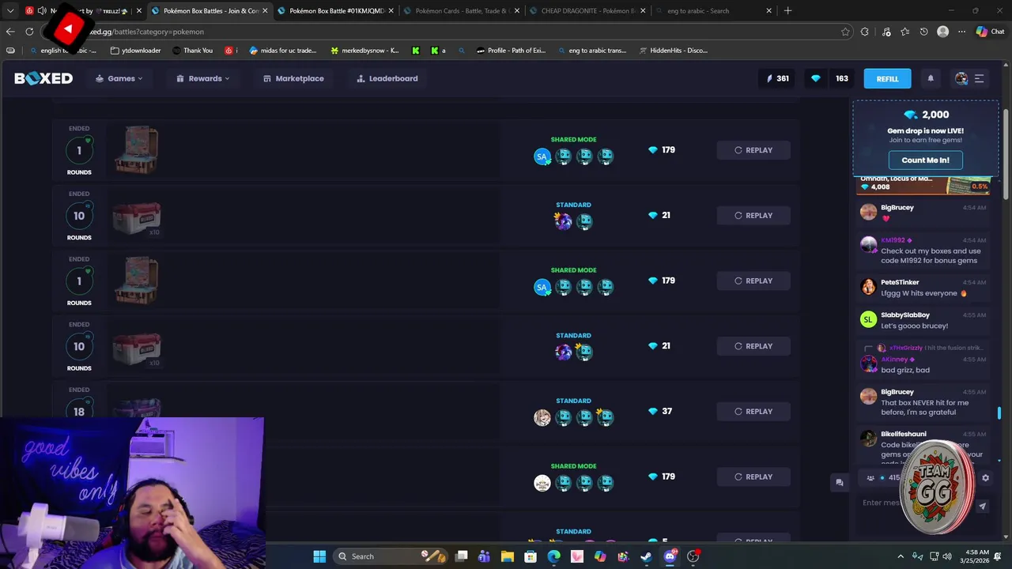
Task: Open the tab list dropdown arrow
Action: pyautogui.click(x=9, y=10)
